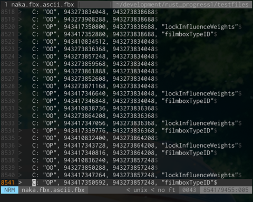Click the tab marker arrow on line 8519
Screen dimensions: 253x202
20,20
